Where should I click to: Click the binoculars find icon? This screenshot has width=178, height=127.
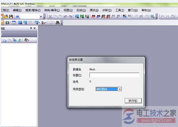57,23
